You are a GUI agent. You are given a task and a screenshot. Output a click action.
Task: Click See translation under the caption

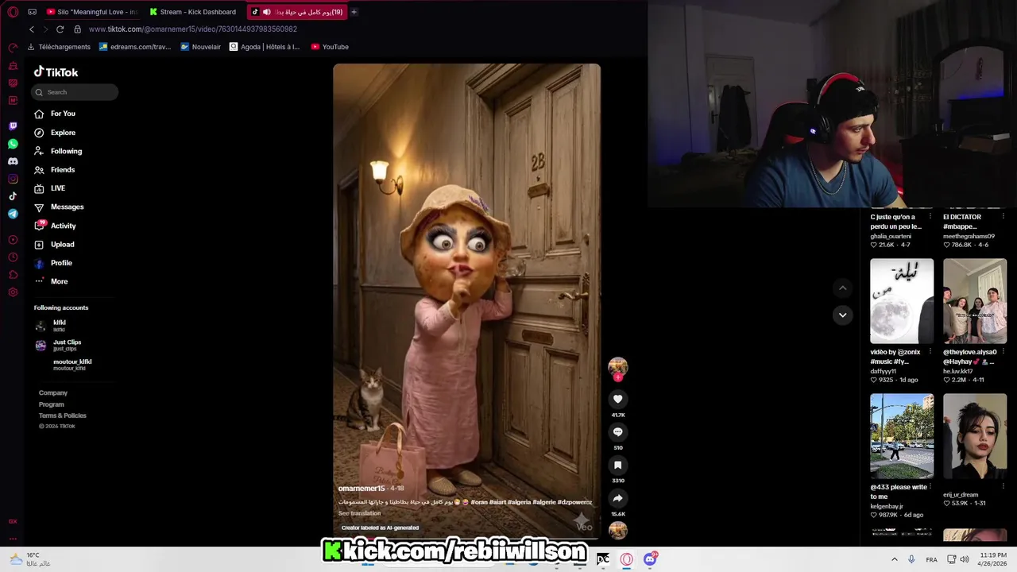pyautogui.click(x=359, y=513)
